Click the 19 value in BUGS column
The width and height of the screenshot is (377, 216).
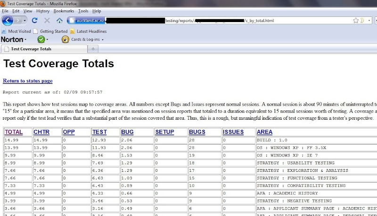click(x=192, y=155)
